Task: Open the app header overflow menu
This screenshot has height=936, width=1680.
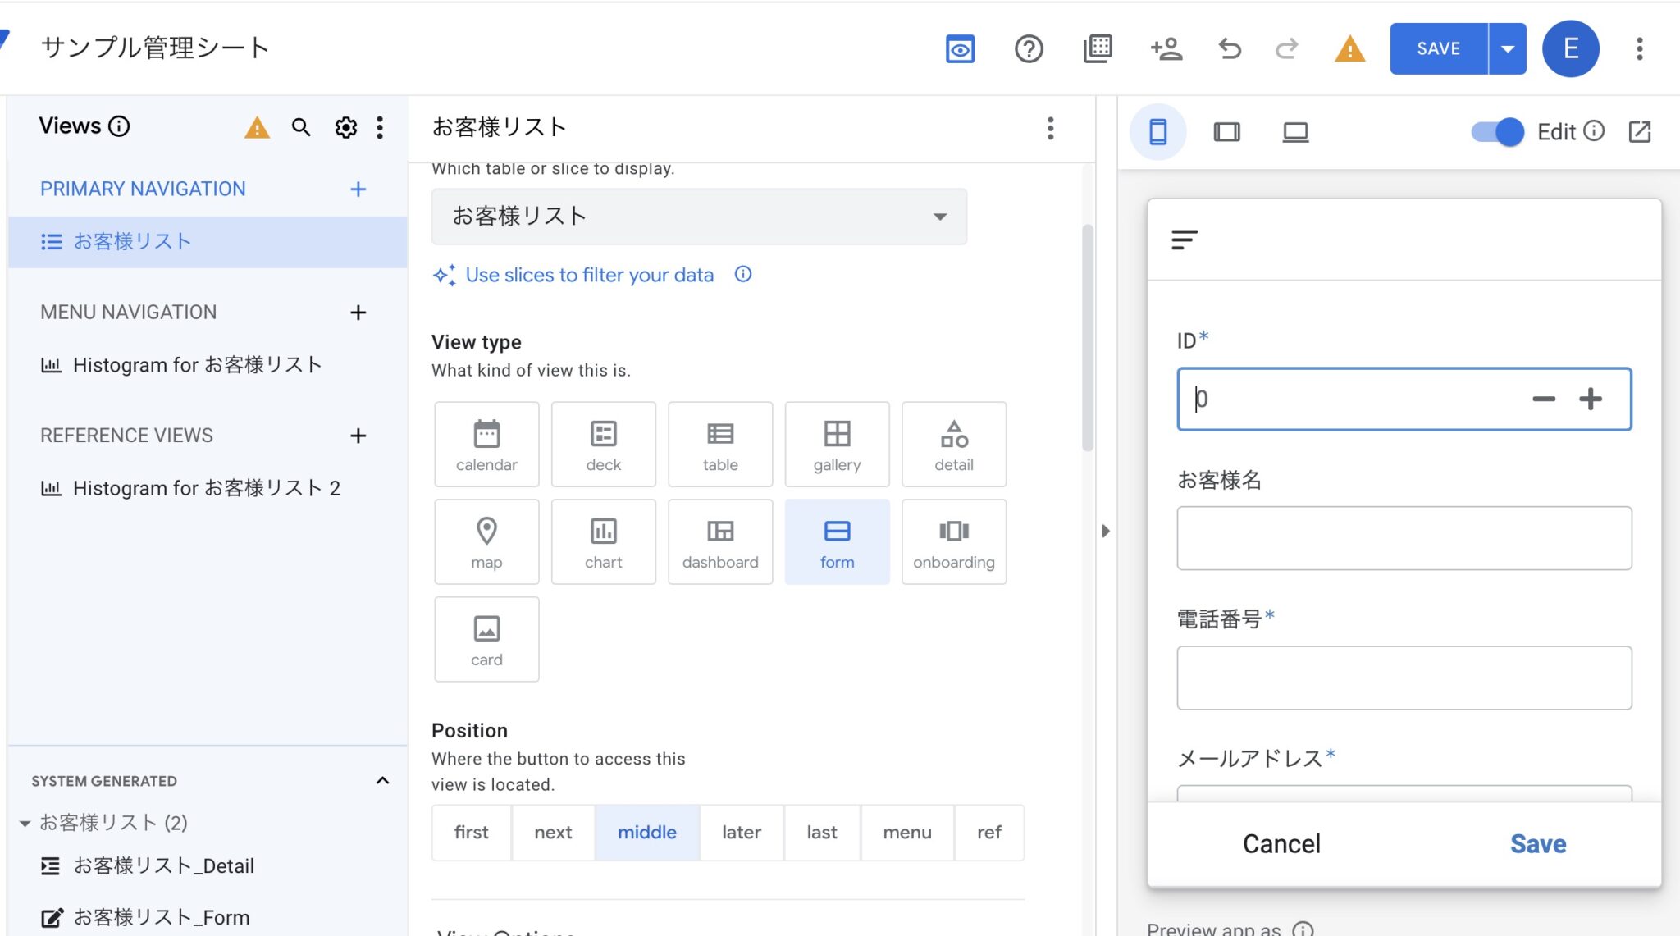Action: [x=1640, y=48]
